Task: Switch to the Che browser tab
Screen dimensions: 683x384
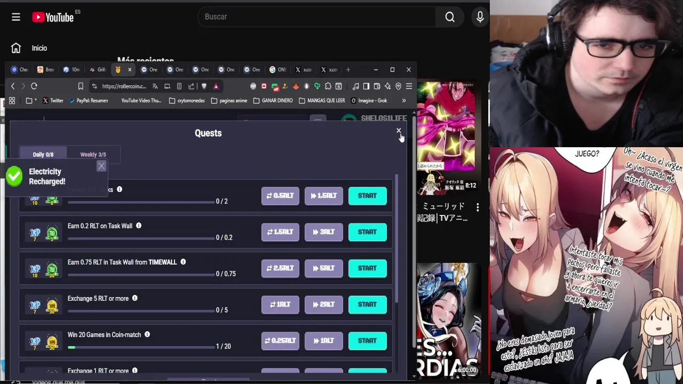Action: [20, 69]
